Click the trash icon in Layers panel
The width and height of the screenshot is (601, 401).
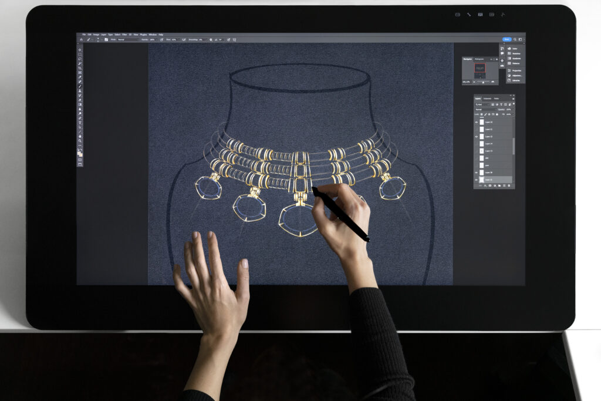pos(509,186)
